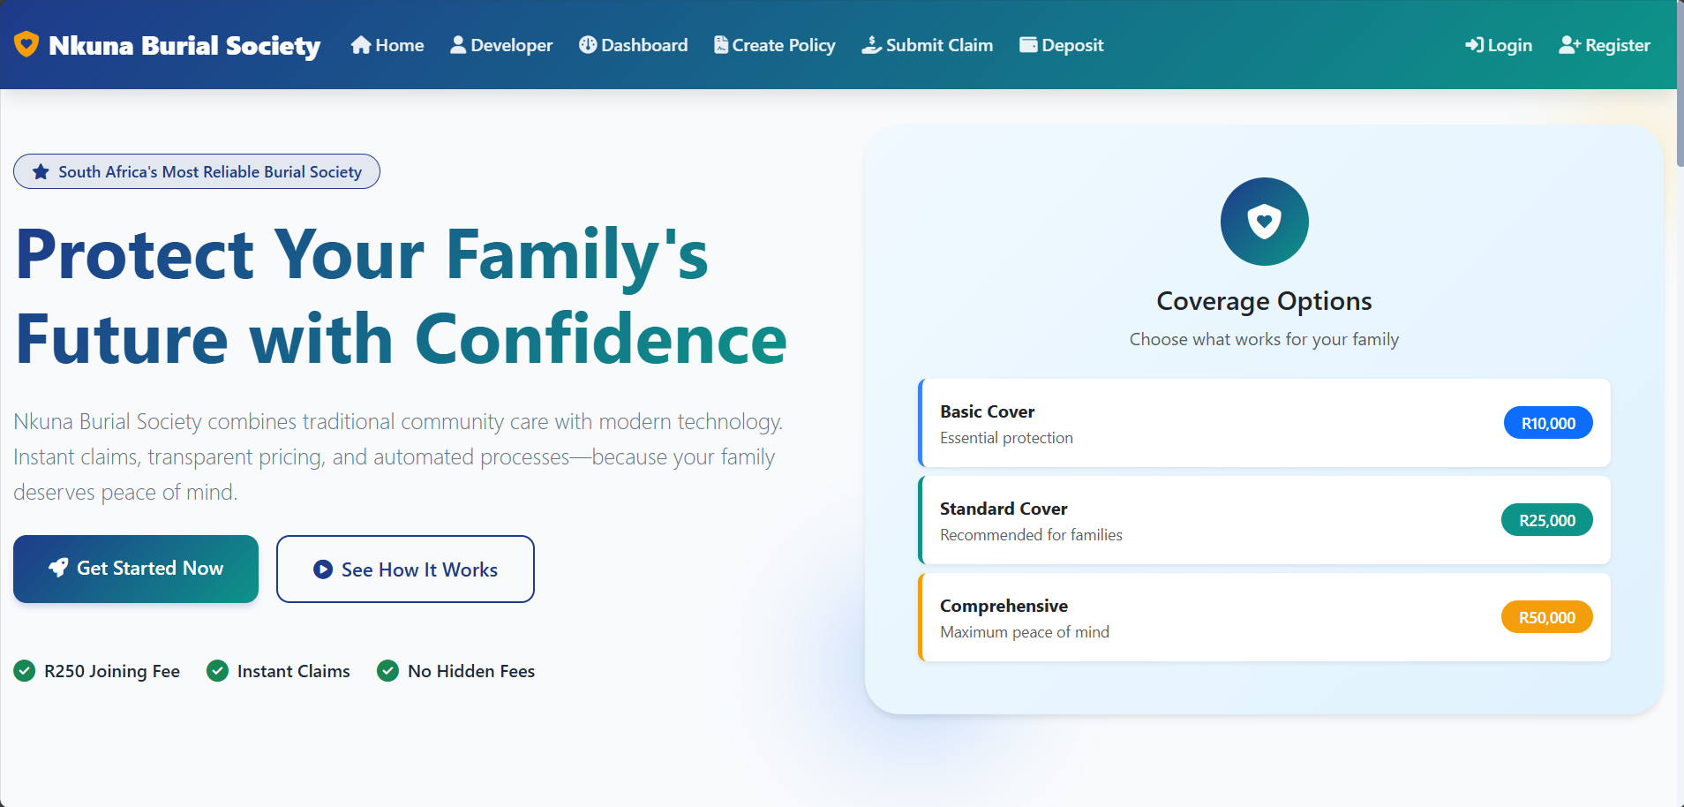Click the shield heart icon above Coverage Options
Screen dimensions: 1684x807
1264,222
